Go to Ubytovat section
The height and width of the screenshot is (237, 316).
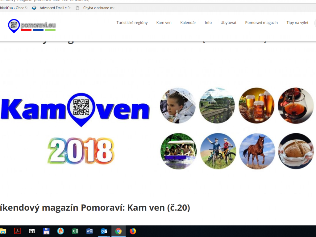[228, 23]
